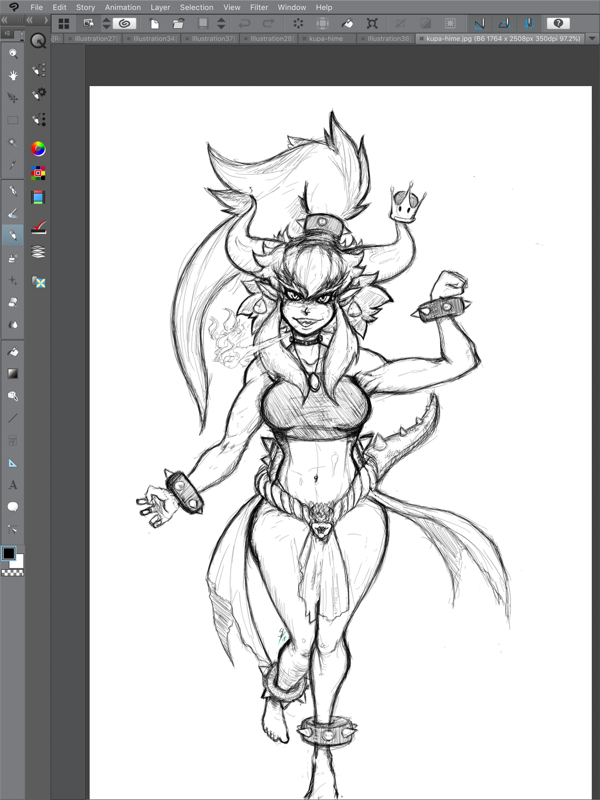The image size is (600, 800).
Task: Switch to the Illustration38 tab
Action: [387, 39]
